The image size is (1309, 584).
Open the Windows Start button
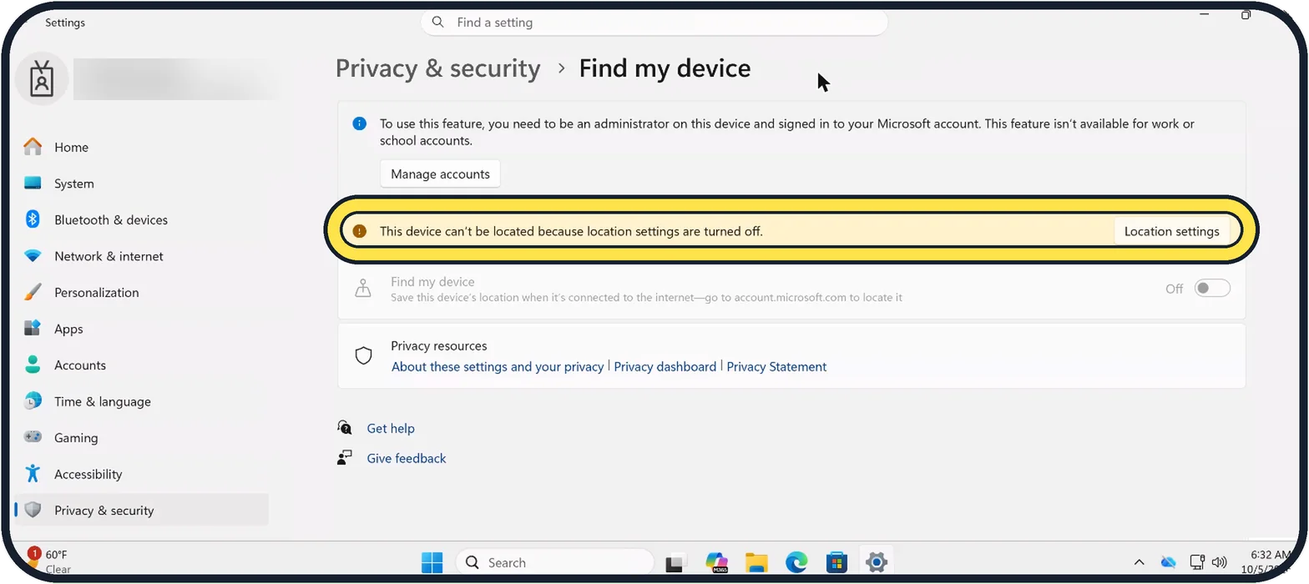pos(432,562)
